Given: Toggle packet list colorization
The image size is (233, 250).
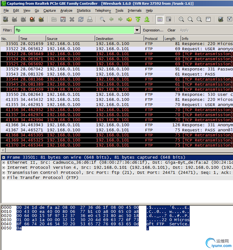Looking at the screenshot, I should coord(160,19).
